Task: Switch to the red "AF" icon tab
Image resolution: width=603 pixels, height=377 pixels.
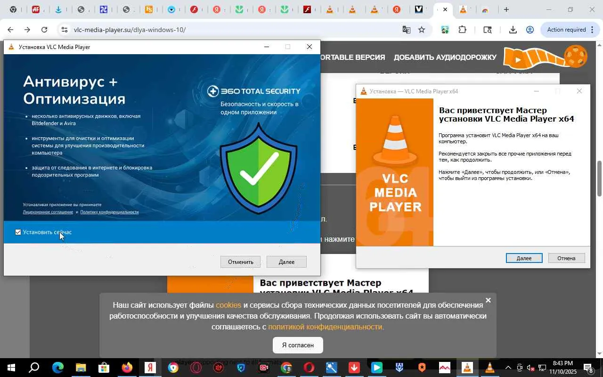Action: [x=35, y=9]
